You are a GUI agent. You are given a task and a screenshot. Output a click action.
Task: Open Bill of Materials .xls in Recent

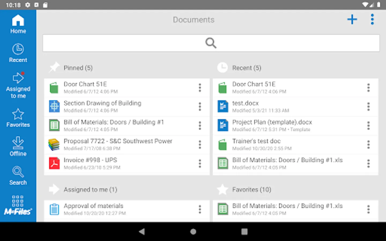[295, 164]
